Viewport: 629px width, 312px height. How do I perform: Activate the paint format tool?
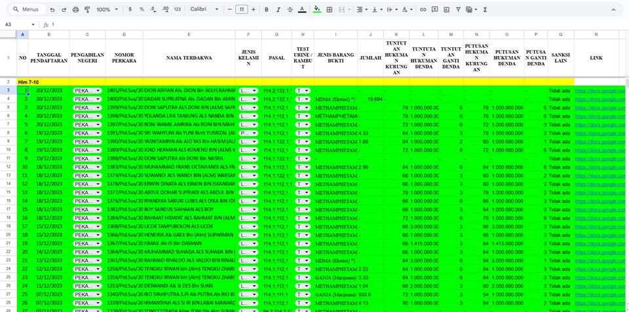pos(87,9)
